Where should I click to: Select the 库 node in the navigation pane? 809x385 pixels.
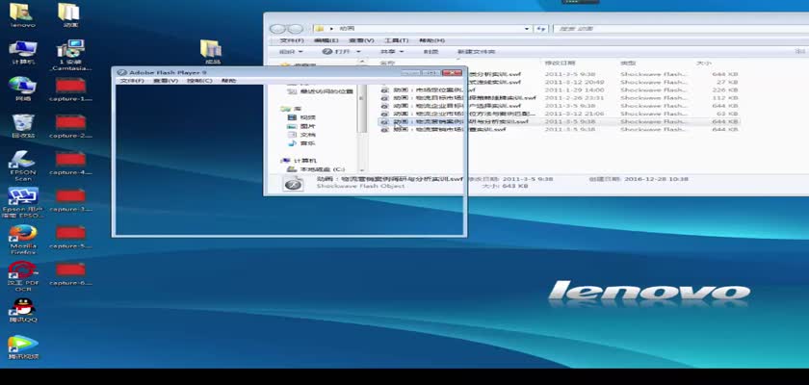click(292, 109)
